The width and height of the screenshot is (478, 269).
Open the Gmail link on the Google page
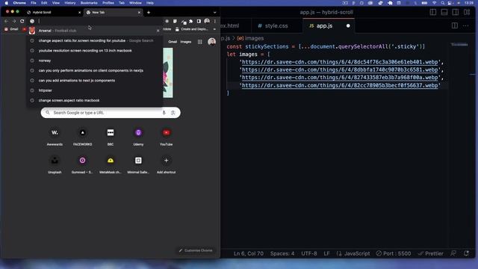point(173,42)
